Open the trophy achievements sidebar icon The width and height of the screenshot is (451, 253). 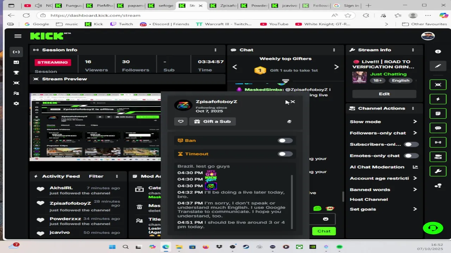pos(16,73)
